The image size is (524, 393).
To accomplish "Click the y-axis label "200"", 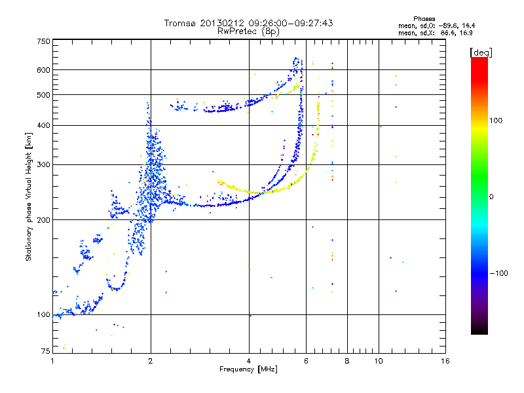I will tap(43, 220).
